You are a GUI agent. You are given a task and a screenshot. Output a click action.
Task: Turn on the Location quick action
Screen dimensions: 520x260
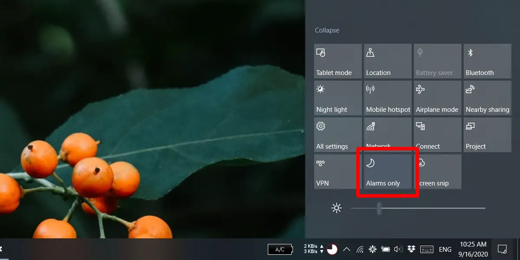[387, 61]
